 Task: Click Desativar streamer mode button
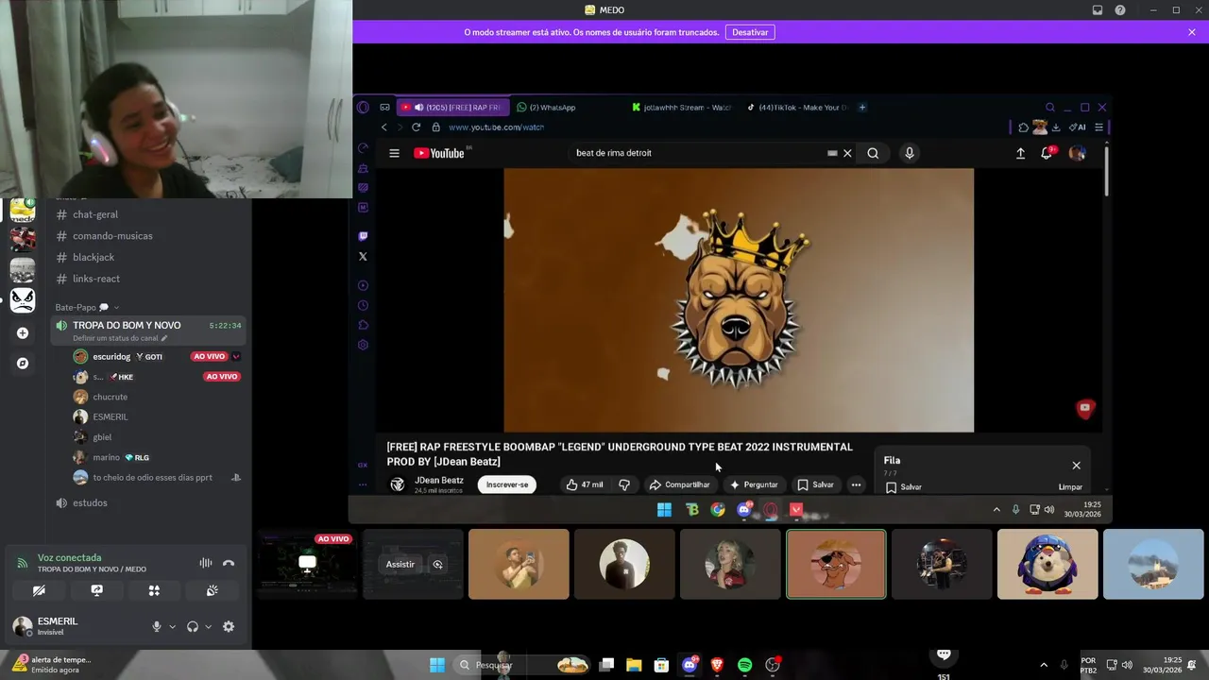coord(750,32)
